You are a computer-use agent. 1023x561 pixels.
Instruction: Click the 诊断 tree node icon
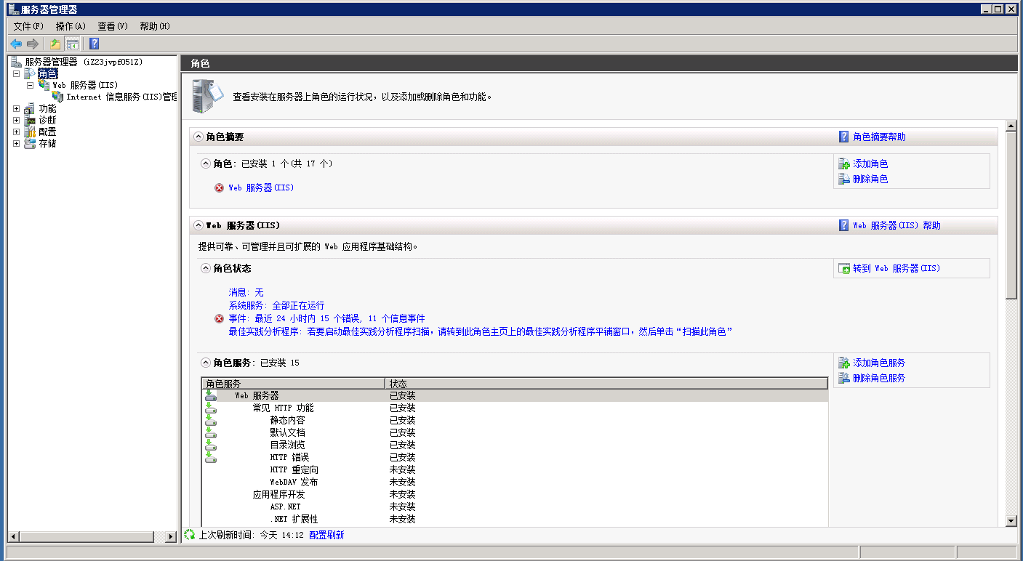point(30,120)
